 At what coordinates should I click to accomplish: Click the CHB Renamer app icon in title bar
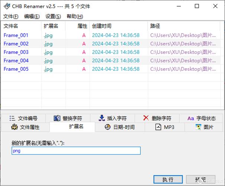coord(7,6)
